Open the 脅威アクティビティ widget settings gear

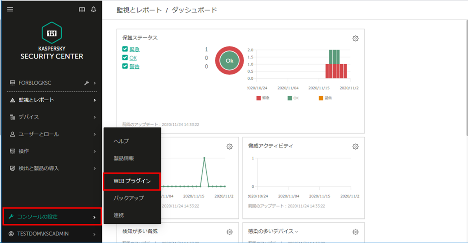[355, 146]
